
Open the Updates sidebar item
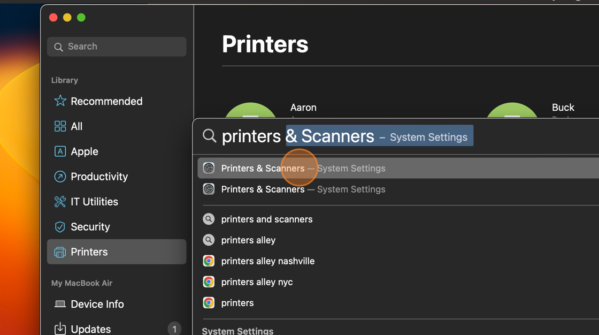pyautogui.click(x=117, y=329)
